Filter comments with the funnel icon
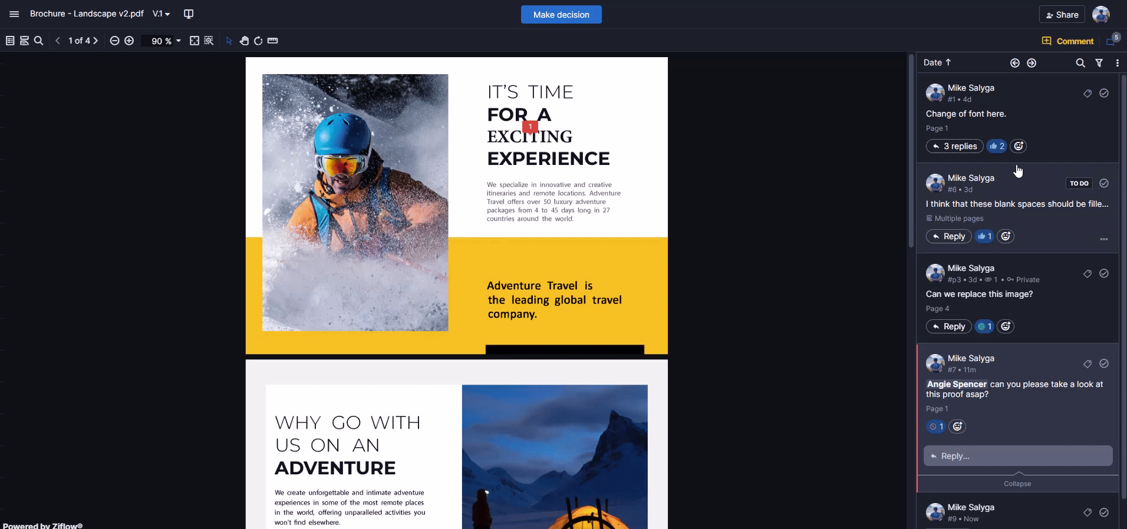Screen dimensions: 1127x529 coord(1099,63)
